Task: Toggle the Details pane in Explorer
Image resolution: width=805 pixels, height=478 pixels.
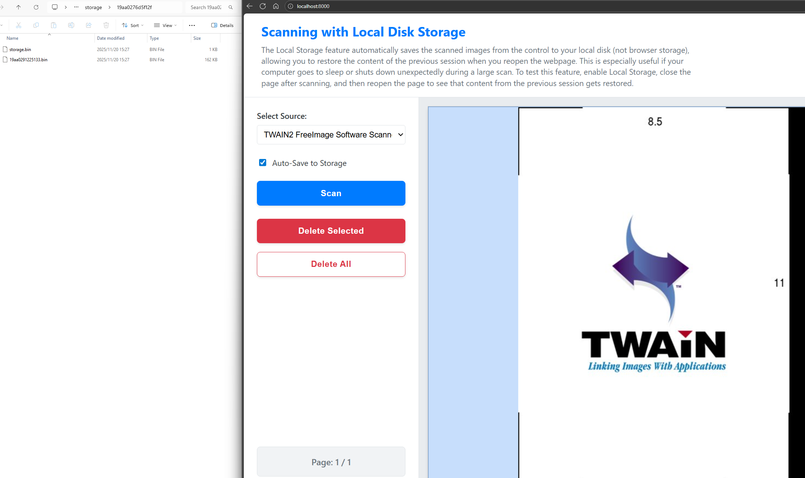Action: (x=222, y=25)
